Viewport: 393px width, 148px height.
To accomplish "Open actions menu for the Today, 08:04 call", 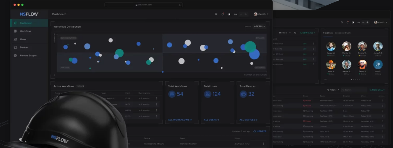I will click(x=383, y=106).
